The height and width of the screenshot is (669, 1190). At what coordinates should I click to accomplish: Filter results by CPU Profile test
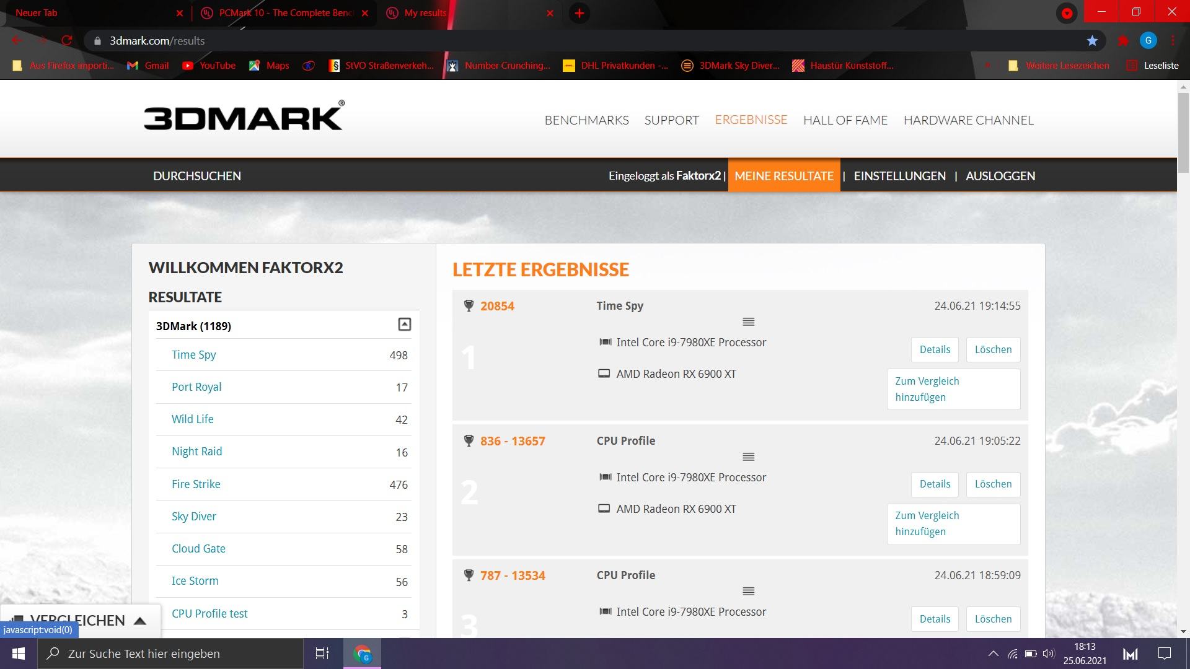[x=209, y=614]
